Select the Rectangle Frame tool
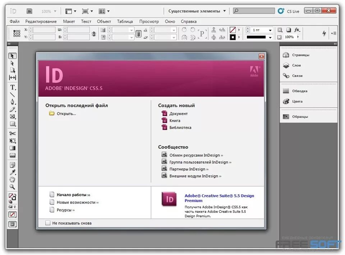345x255 pixels. [13, 116]
